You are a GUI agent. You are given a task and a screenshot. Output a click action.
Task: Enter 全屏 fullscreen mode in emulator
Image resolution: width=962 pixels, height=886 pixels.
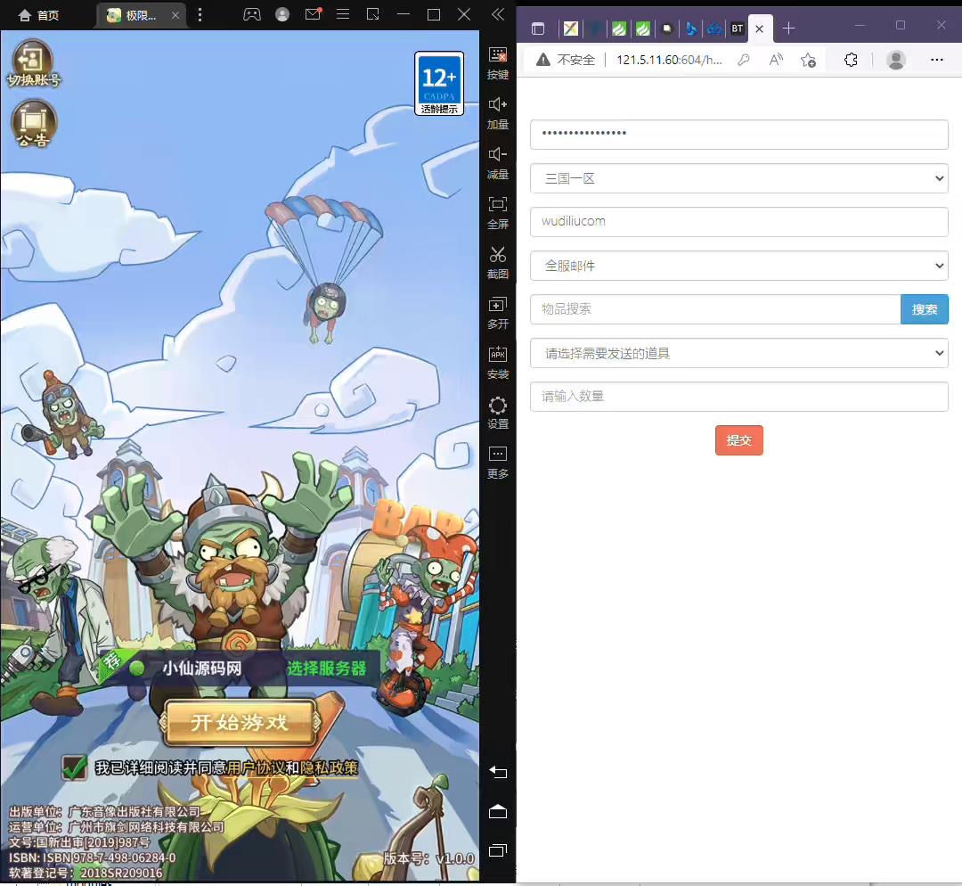point(498,212)
